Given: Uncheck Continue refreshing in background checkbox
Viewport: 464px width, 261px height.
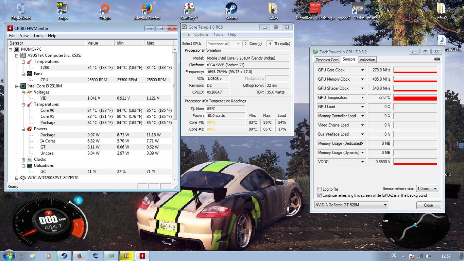Looking at the screenshot, I should click(319, 195).
